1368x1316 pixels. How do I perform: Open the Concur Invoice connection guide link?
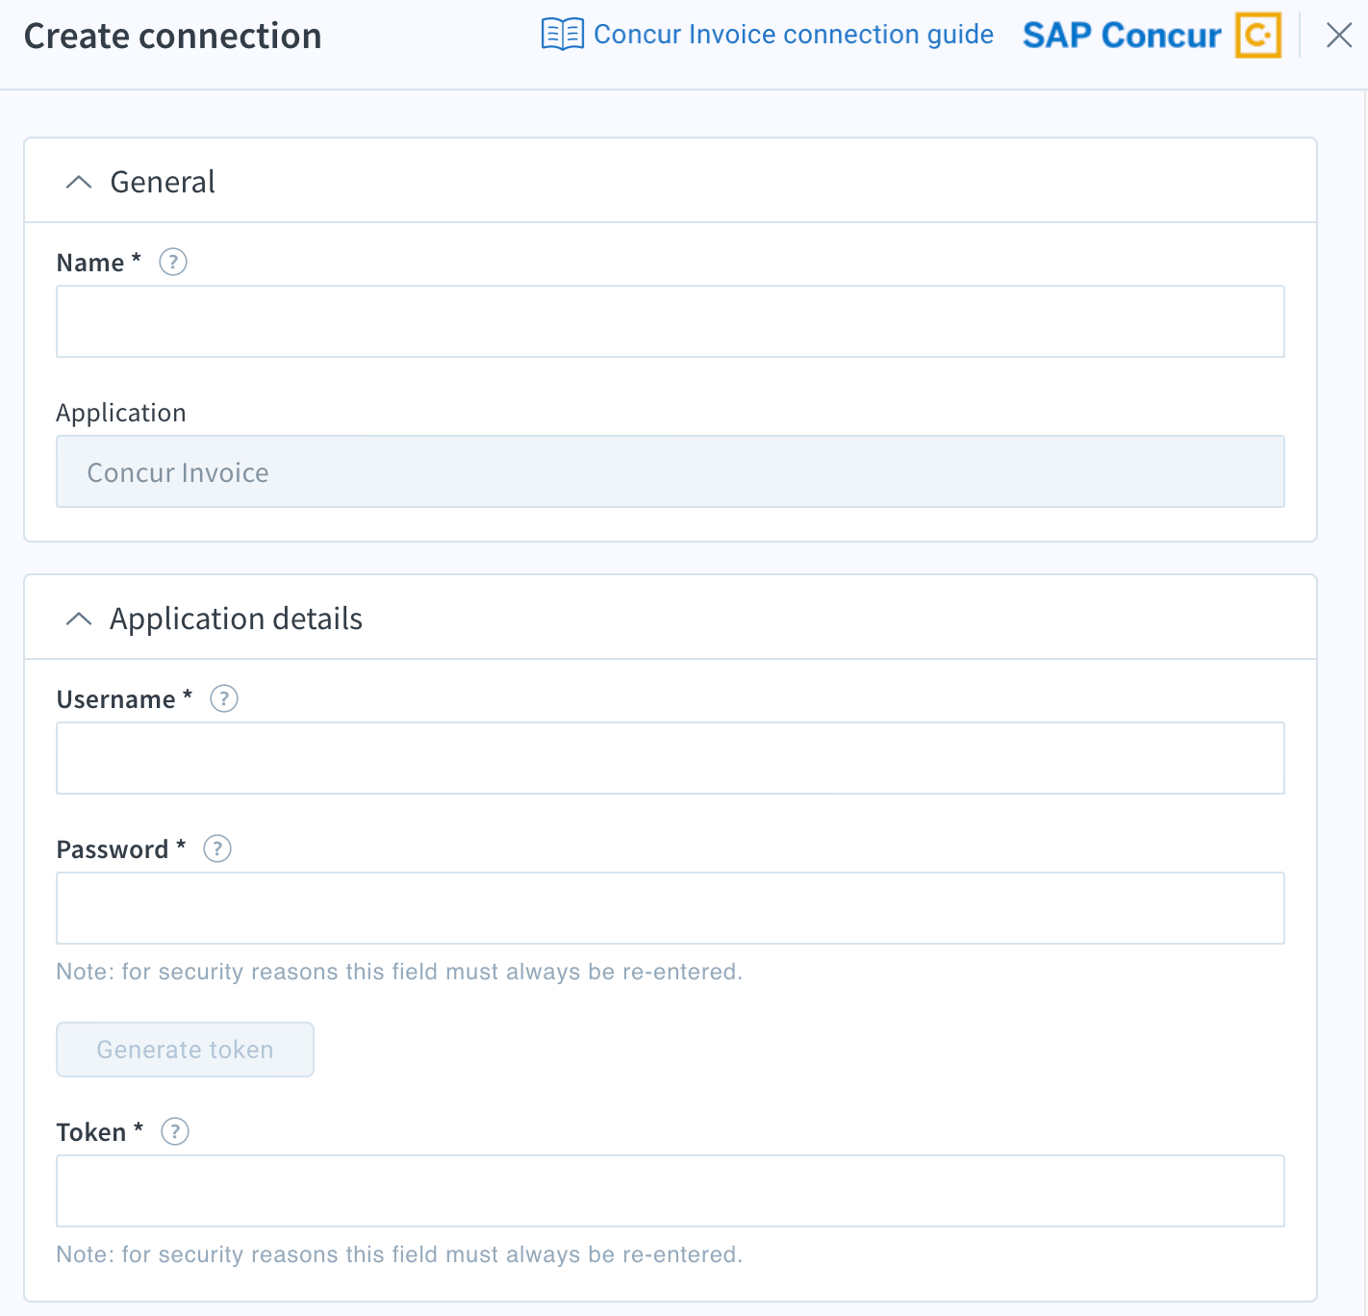tap(794, 34)
